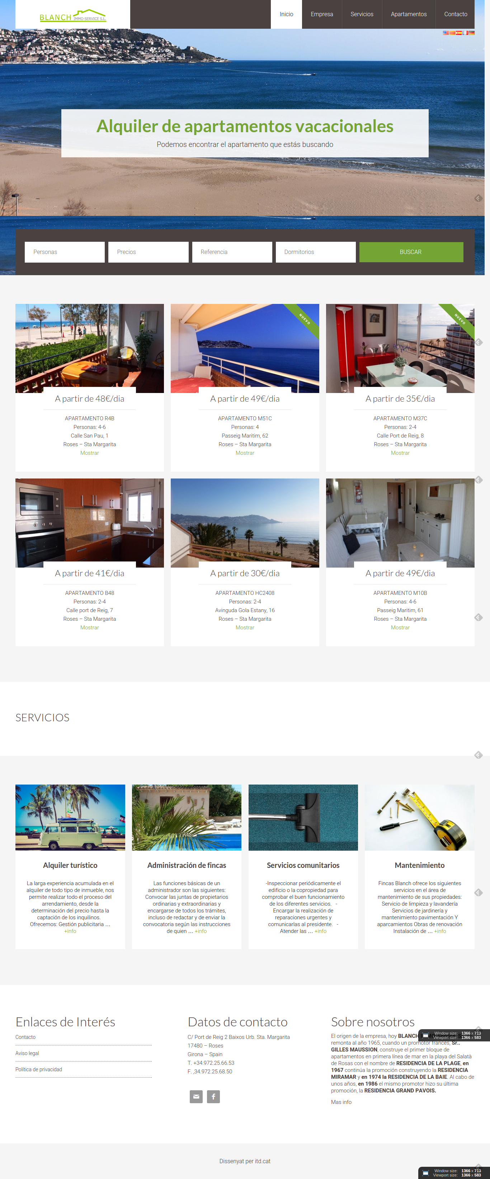The width and height of the screenshot is (490, 1179).
Task: Switch language using the German flag
Action: point(472,33)
